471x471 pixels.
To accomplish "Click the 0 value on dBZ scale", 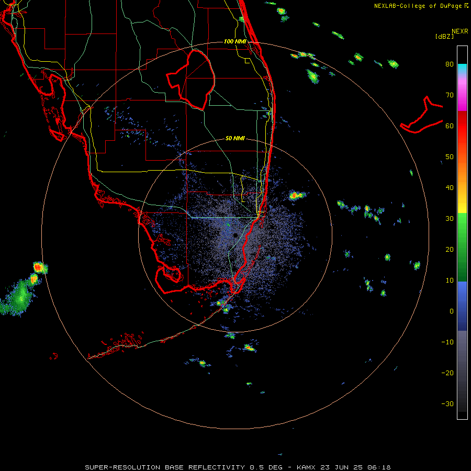I will 451,311.
